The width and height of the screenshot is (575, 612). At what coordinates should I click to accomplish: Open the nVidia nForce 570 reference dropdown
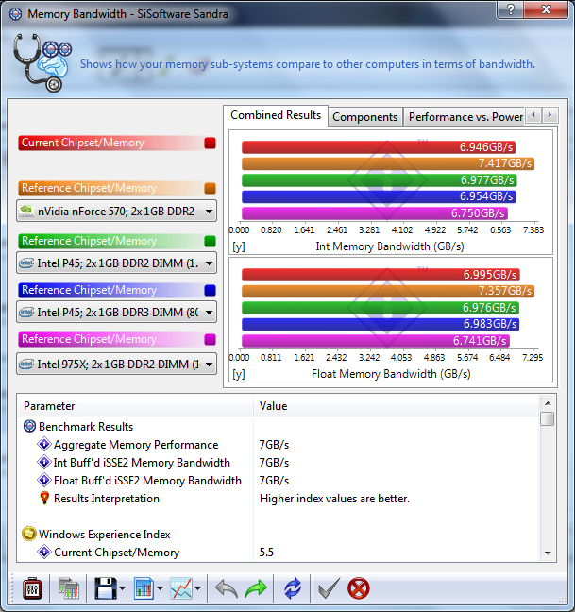pyautogui.click(x=116, y=212)
